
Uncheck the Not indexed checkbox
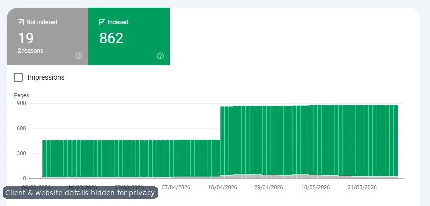(x=21, y=22)
